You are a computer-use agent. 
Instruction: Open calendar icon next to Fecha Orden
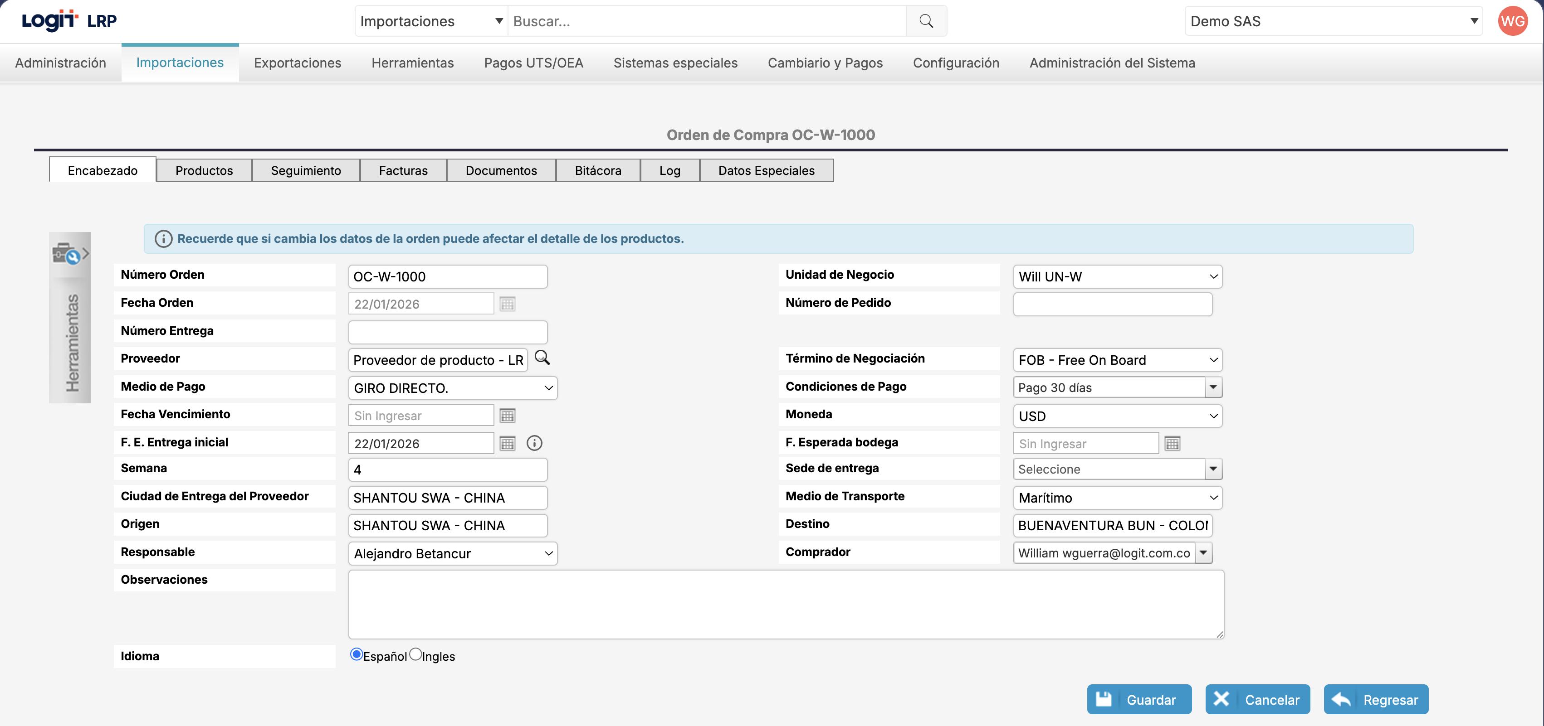pyautogui.click(x=507, y=304)
